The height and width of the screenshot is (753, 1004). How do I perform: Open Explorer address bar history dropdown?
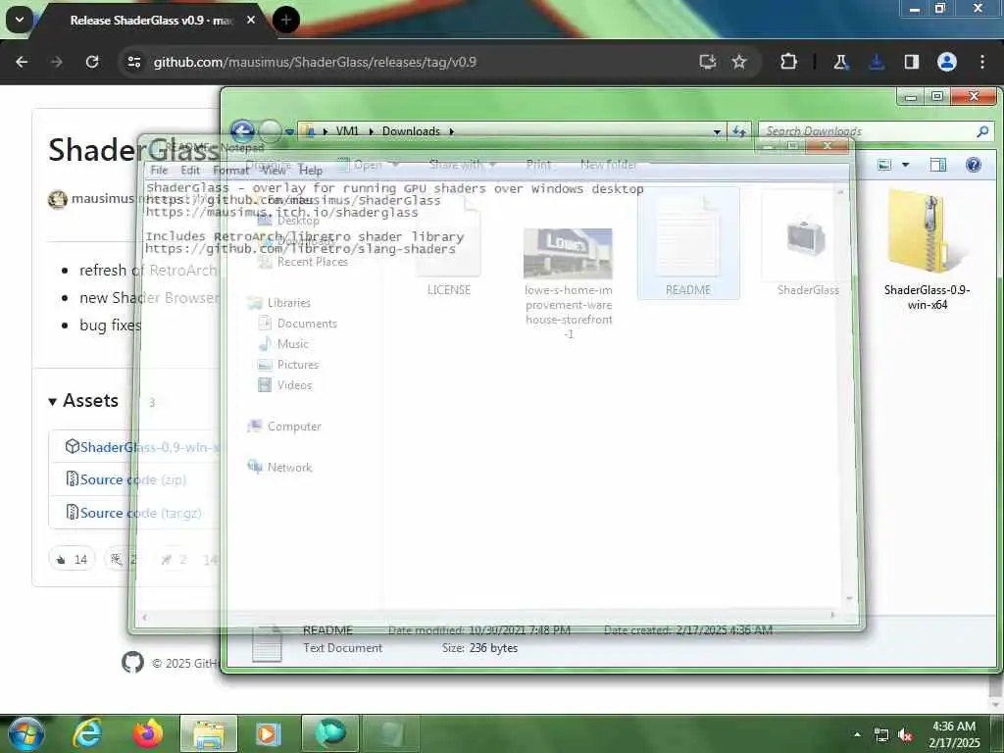click(x=717, y=131)
